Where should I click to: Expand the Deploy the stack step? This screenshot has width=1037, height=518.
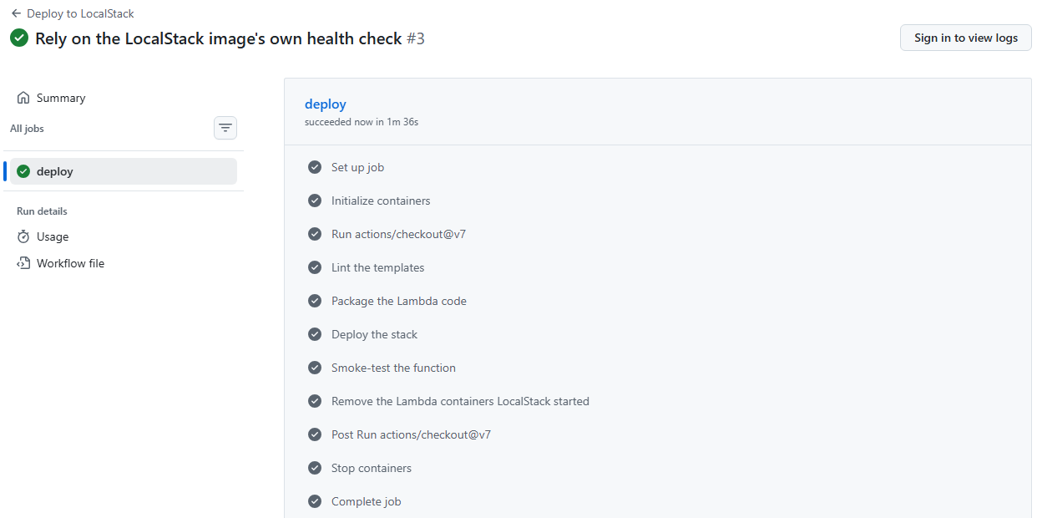658,334
